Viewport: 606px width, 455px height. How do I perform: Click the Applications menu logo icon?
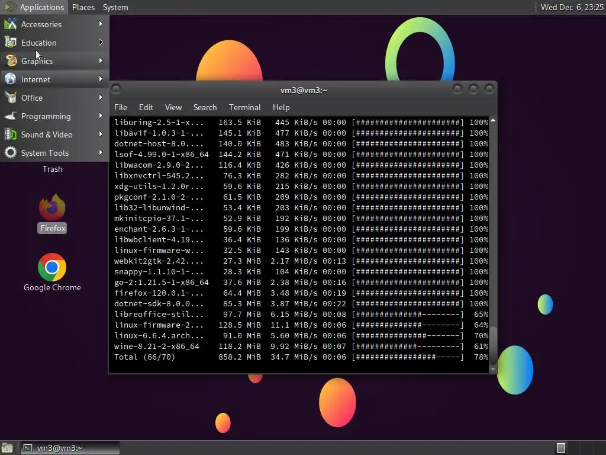9,7
